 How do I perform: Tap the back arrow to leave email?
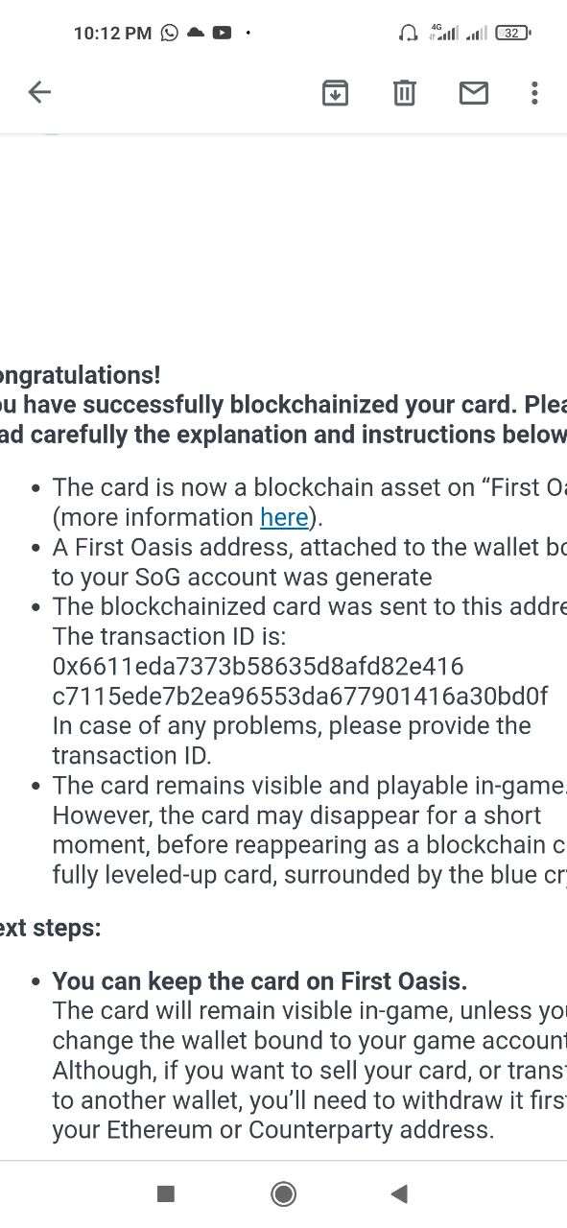click(x=39, y=92)
